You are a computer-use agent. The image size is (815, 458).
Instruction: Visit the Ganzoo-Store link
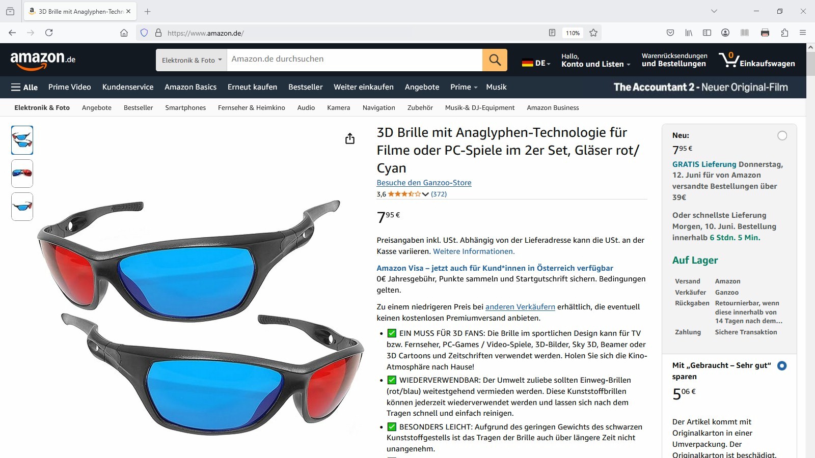click(424, 183)
